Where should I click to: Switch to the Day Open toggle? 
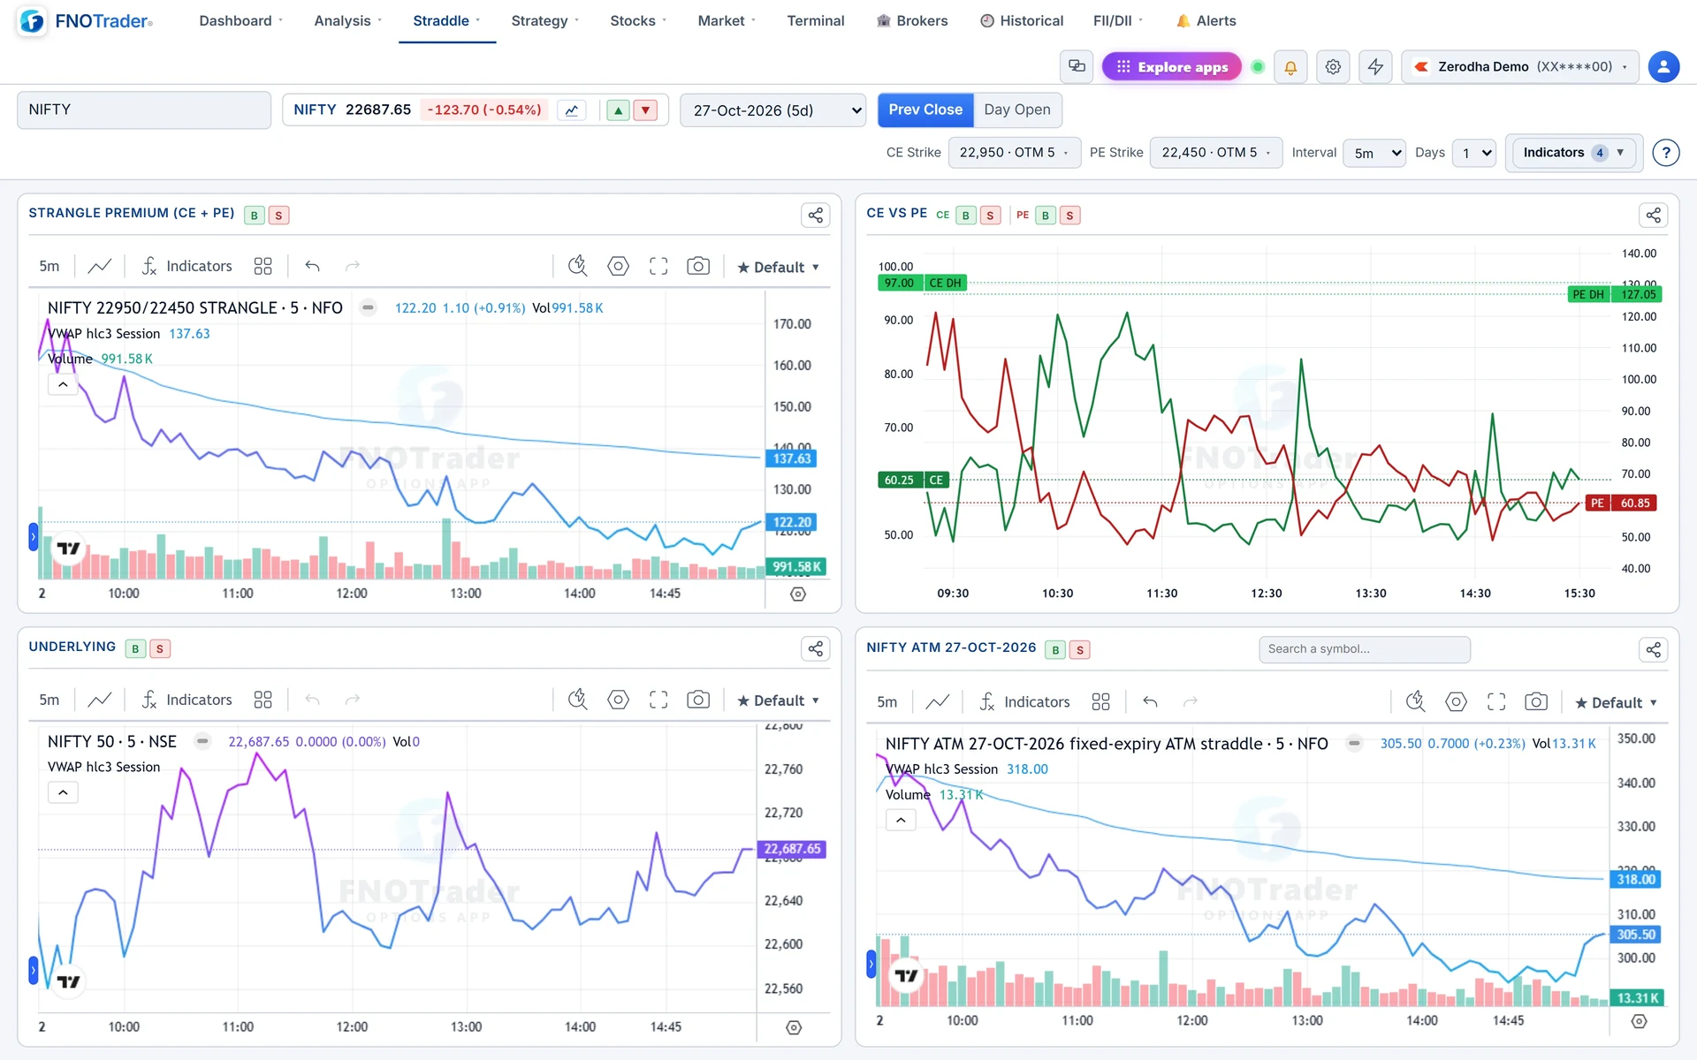tap(1017, 110)
